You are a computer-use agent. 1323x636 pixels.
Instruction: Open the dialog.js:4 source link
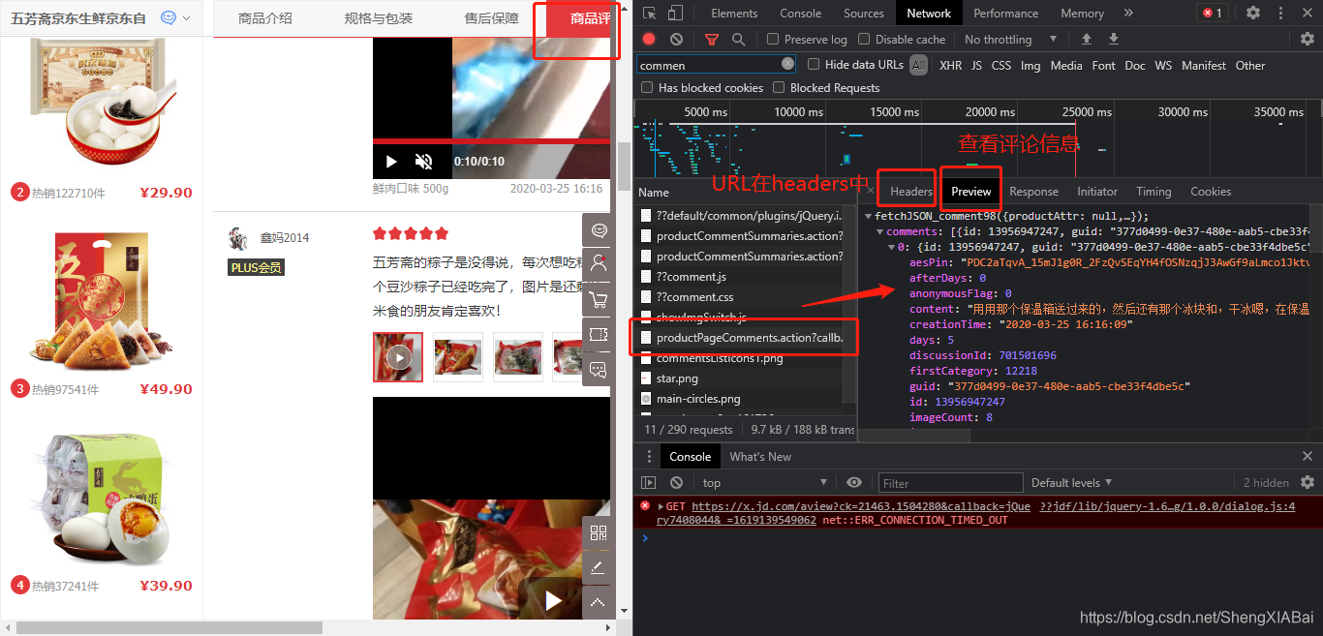(1168, 506)
